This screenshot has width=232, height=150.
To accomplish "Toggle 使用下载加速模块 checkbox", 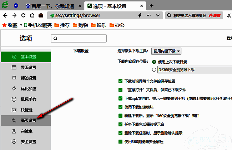I will (x=120, y=107).
